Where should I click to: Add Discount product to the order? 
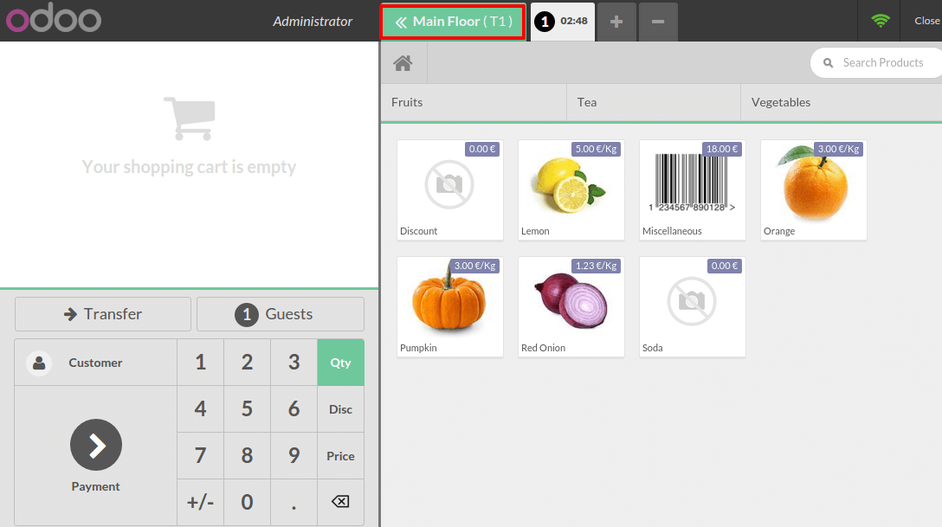(x=450, y=190)
